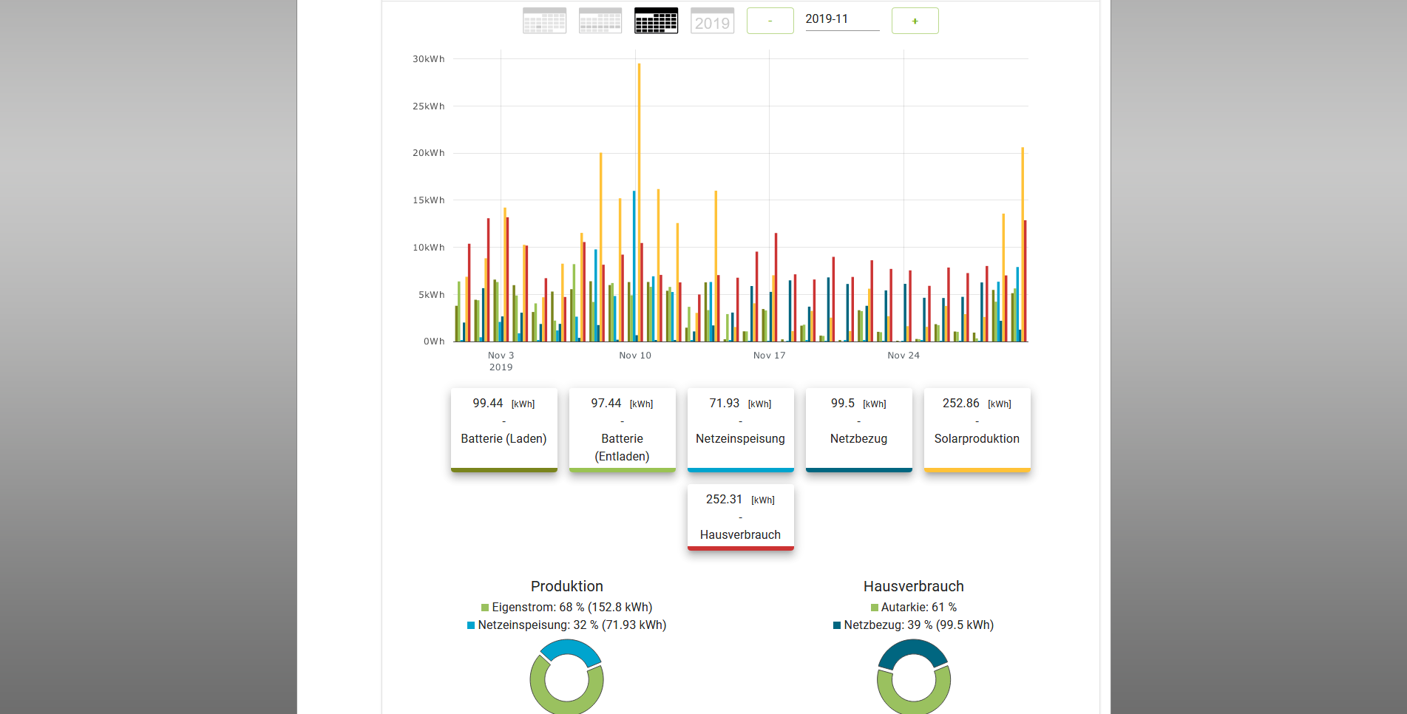
Task: Click the blue segment of Produktion donut
Action: pyautogui.click(x=570, y=649)
